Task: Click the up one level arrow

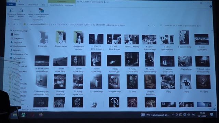Action: [x=21, y=24]
